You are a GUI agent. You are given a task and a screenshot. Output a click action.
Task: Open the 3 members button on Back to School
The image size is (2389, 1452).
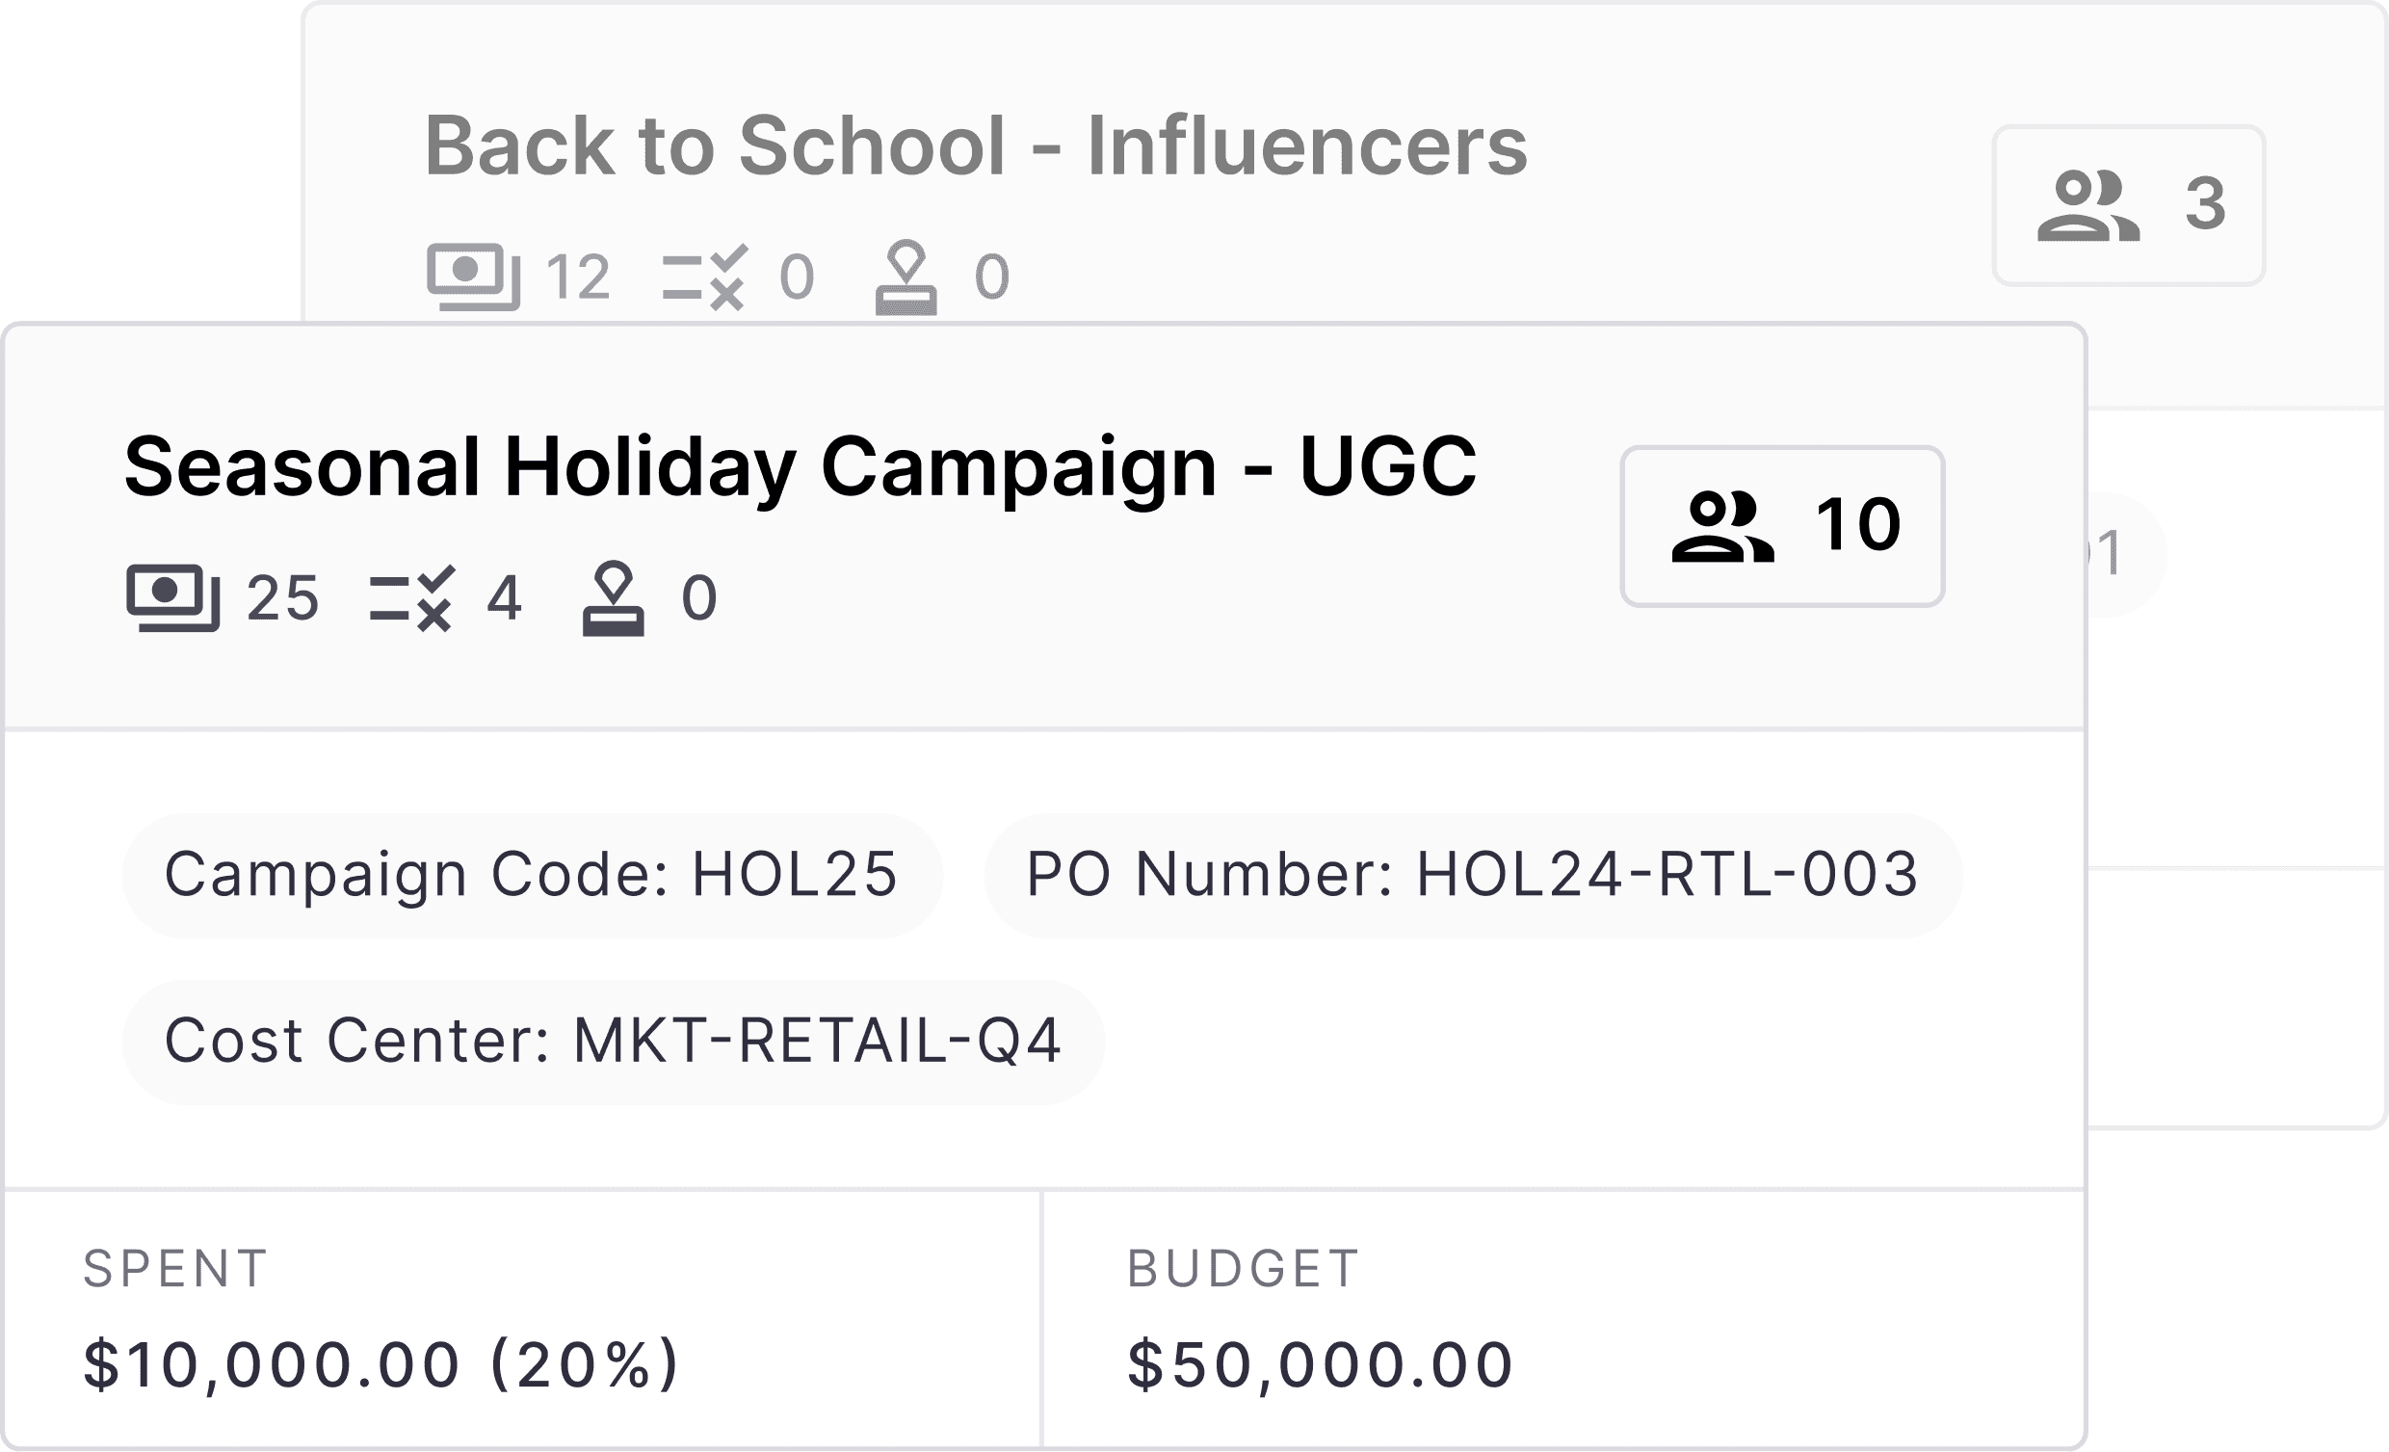click(x=2128, y=205)
